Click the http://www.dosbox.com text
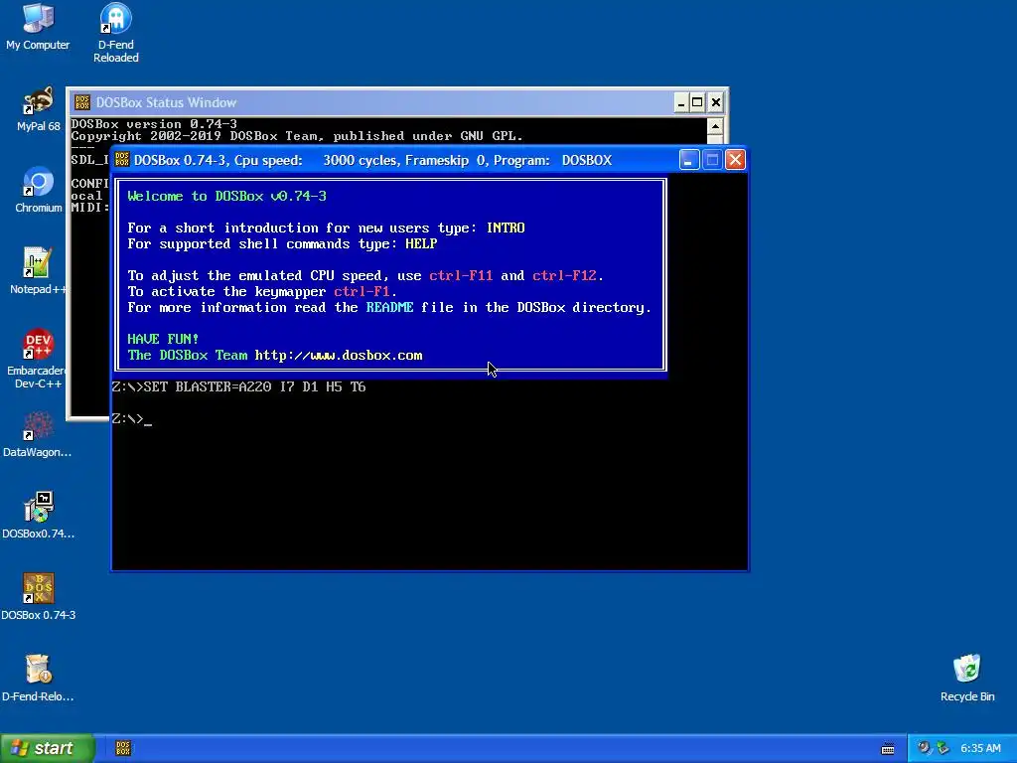The height and width of the screenshot is (763, 1017). click(339, 356)
